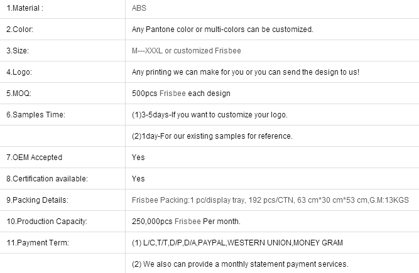Click the monthly statement payment services text

240,264
